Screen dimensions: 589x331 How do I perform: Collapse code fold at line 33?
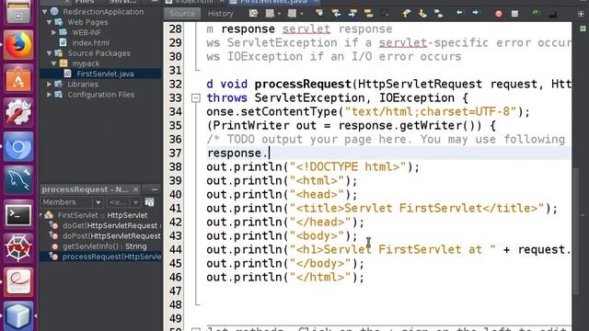[x=196, y=98]
